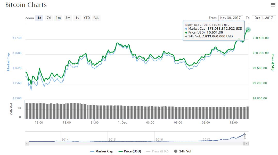Click the 2015 region in navigator
The height and width of the screenshot is (155, 278).
112,140
